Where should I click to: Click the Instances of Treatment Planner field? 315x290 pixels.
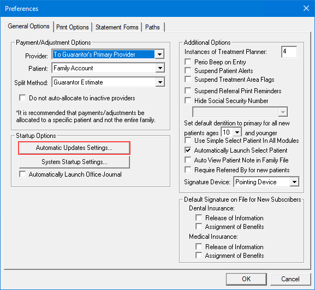click(x=289, y=52)
